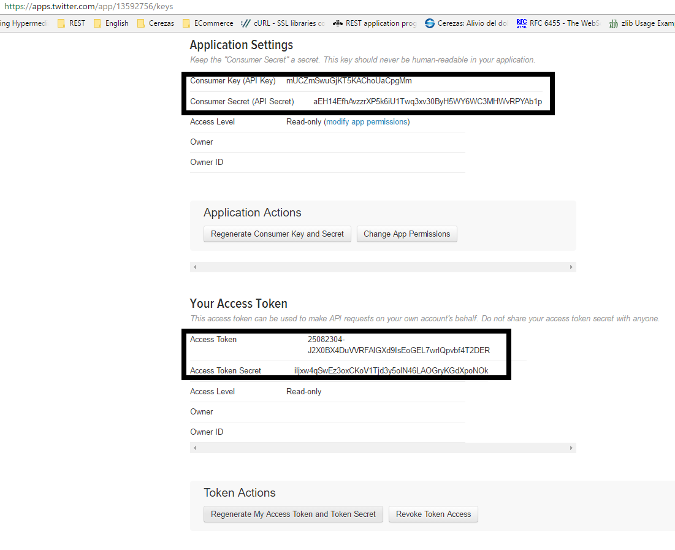This screenshot has height=550, width=675.
Task: Click the modify app permissions link
Action: (367, 122)
